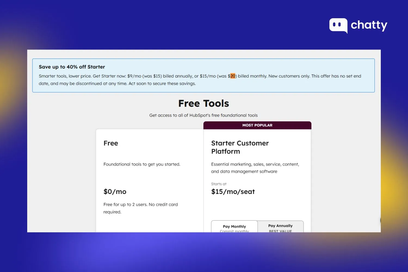The width and height of the screenshot is (408, 272).
Task: Click the 'Starts at' label
Action: (x=219, y=184)
